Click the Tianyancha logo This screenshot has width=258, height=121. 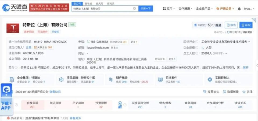pyautogui.click(x=15, y=8)
